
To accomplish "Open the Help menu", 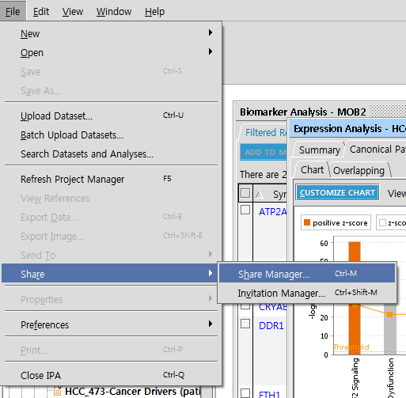I will tap(154, 11).
